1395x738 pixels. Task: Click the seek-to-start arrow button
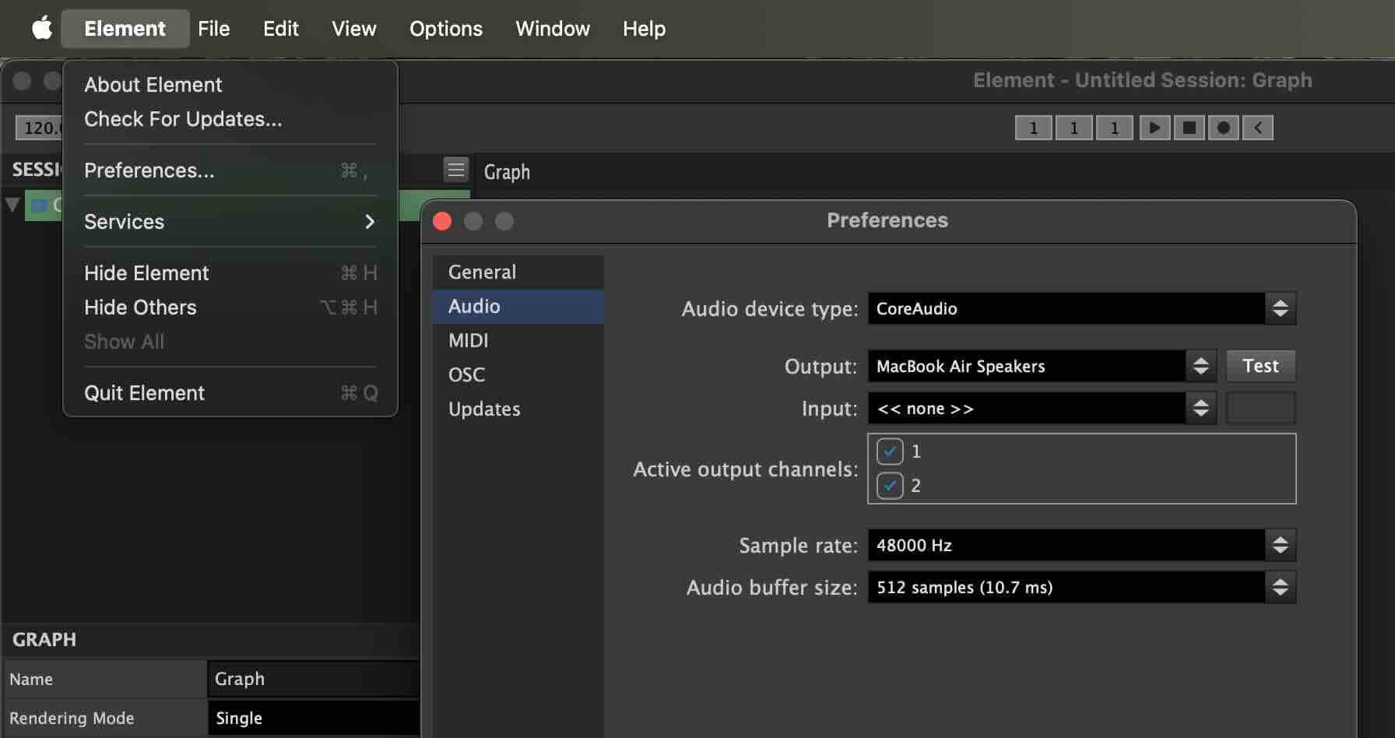[1257, 128]
